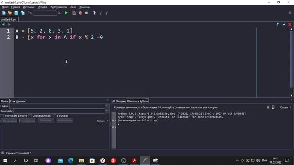Open the 'Опции' dropdown in the Python shell

[286, 107]
